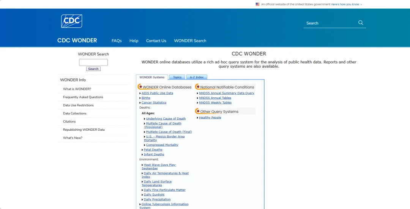Click the orange circle icon by WONDER Online Databases
The width and height of the screenshot is (410, 209).
click(x=140, y=87)
